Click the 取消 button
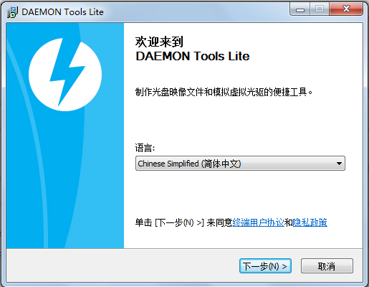 pyautogui.click(x=327, y=265)
